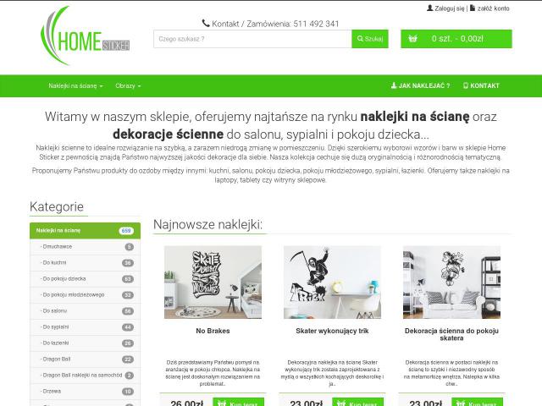The height and width of the screenshot is (406, 542).
Task: Click the mobile phone Kontakt icon in navbar
Action: 466,85
